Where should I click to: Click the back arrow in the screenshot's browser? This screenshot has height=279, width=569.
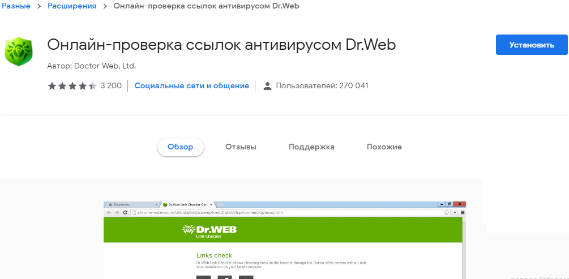[109, 213]
